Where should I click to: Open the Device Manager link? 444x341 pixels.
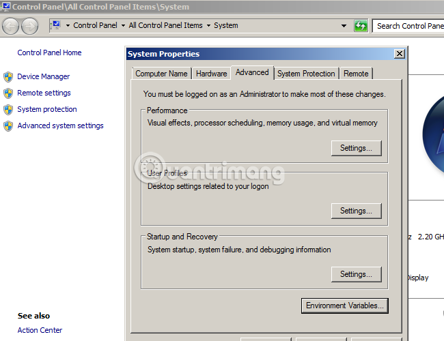tap(43, 76)
